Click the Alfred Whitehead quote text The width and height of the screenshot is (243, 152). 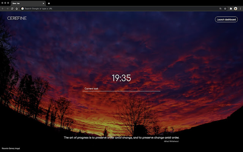click(x=121, y=138)
